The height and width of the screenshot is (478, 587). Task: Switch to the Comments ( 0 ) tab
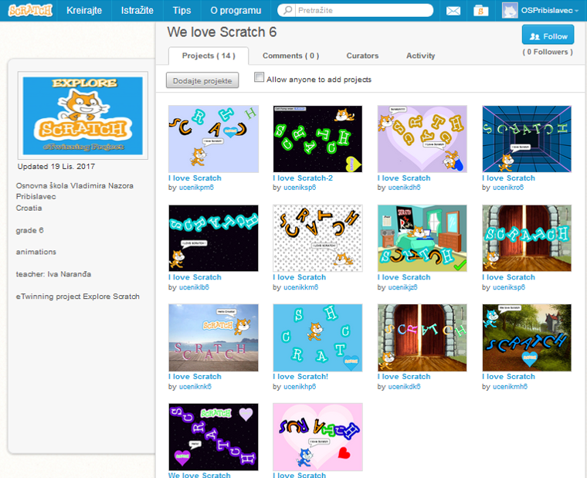point(291,56)
